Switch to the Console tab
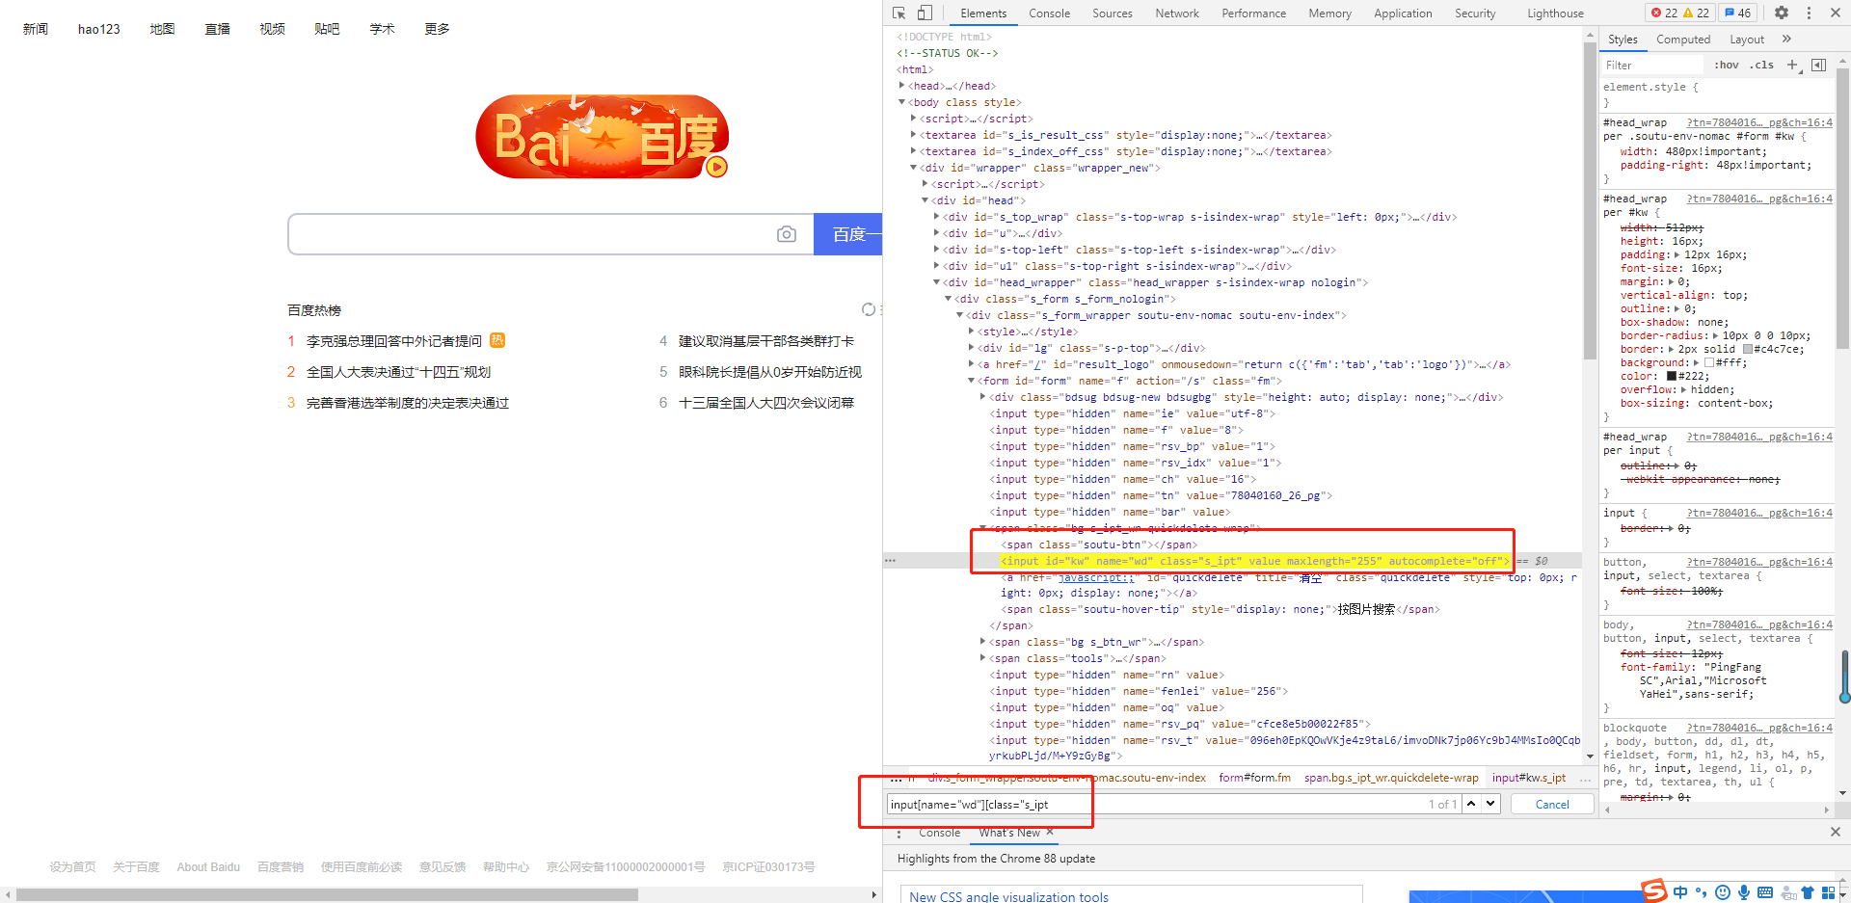This screenshot has width=1851, height=903. [1049, 13]
